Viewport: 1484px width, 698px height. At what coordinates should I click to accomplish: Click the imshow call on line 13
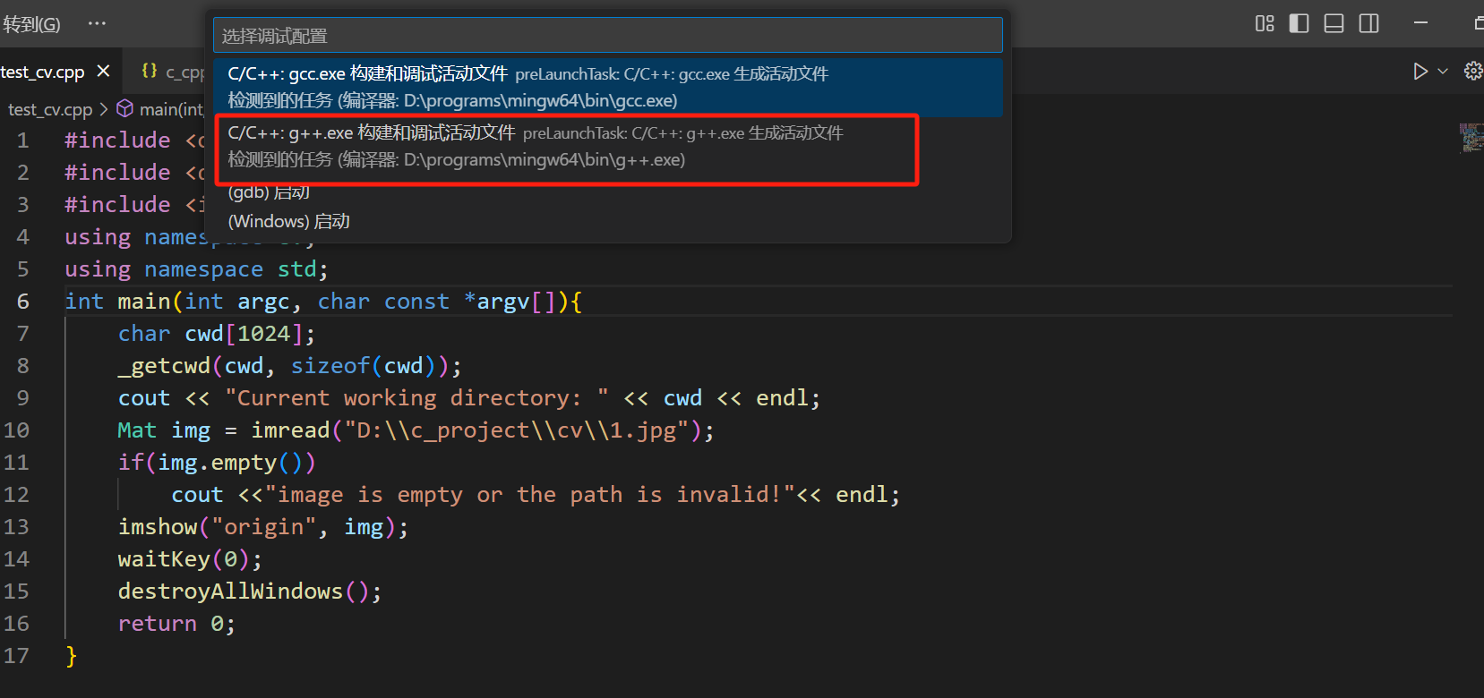click(158, 527)
